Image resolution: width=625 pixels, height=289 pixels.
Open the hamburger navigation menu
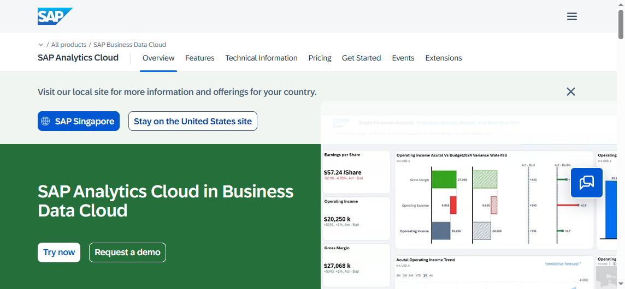tap(572, 16)
